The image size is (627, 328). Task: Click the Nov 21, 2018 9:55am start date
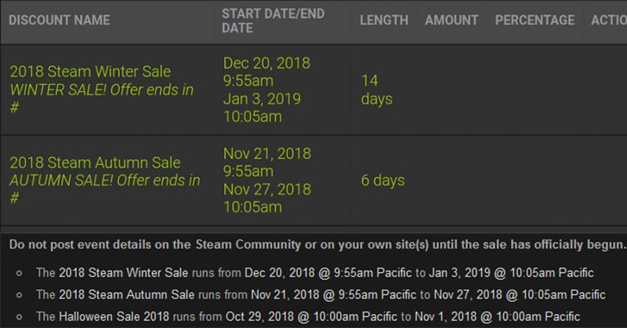point(266,162)
